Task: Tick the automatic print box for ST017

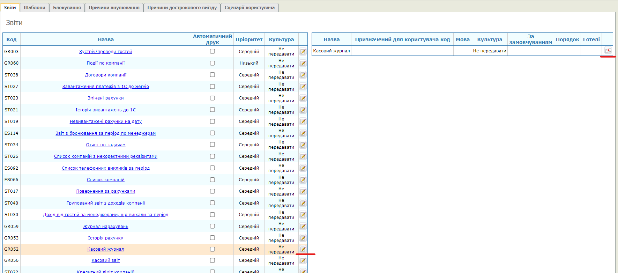Action: pos(212,191)
